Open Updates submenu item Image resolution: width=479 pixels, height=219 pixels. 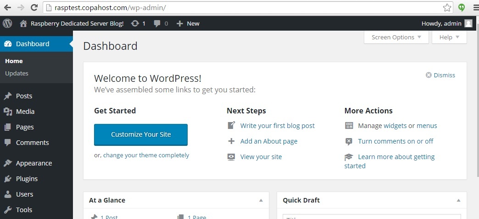[x=17, y=74]
